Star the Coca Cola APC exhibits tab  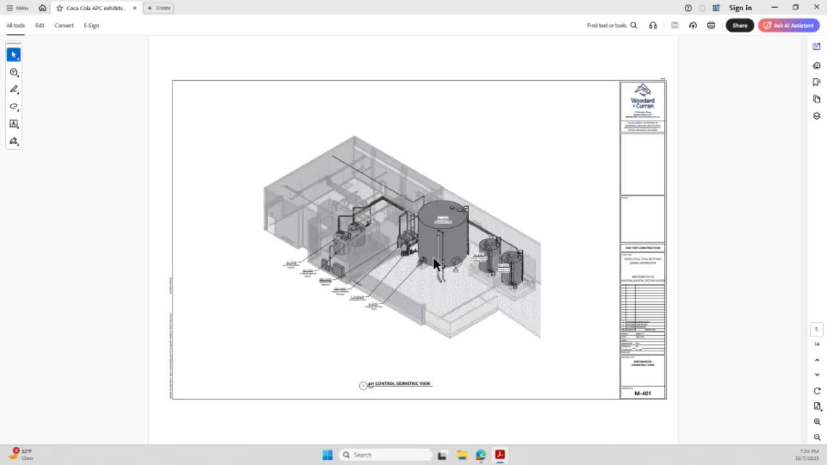pyautogui.click(x=59, y=8)
